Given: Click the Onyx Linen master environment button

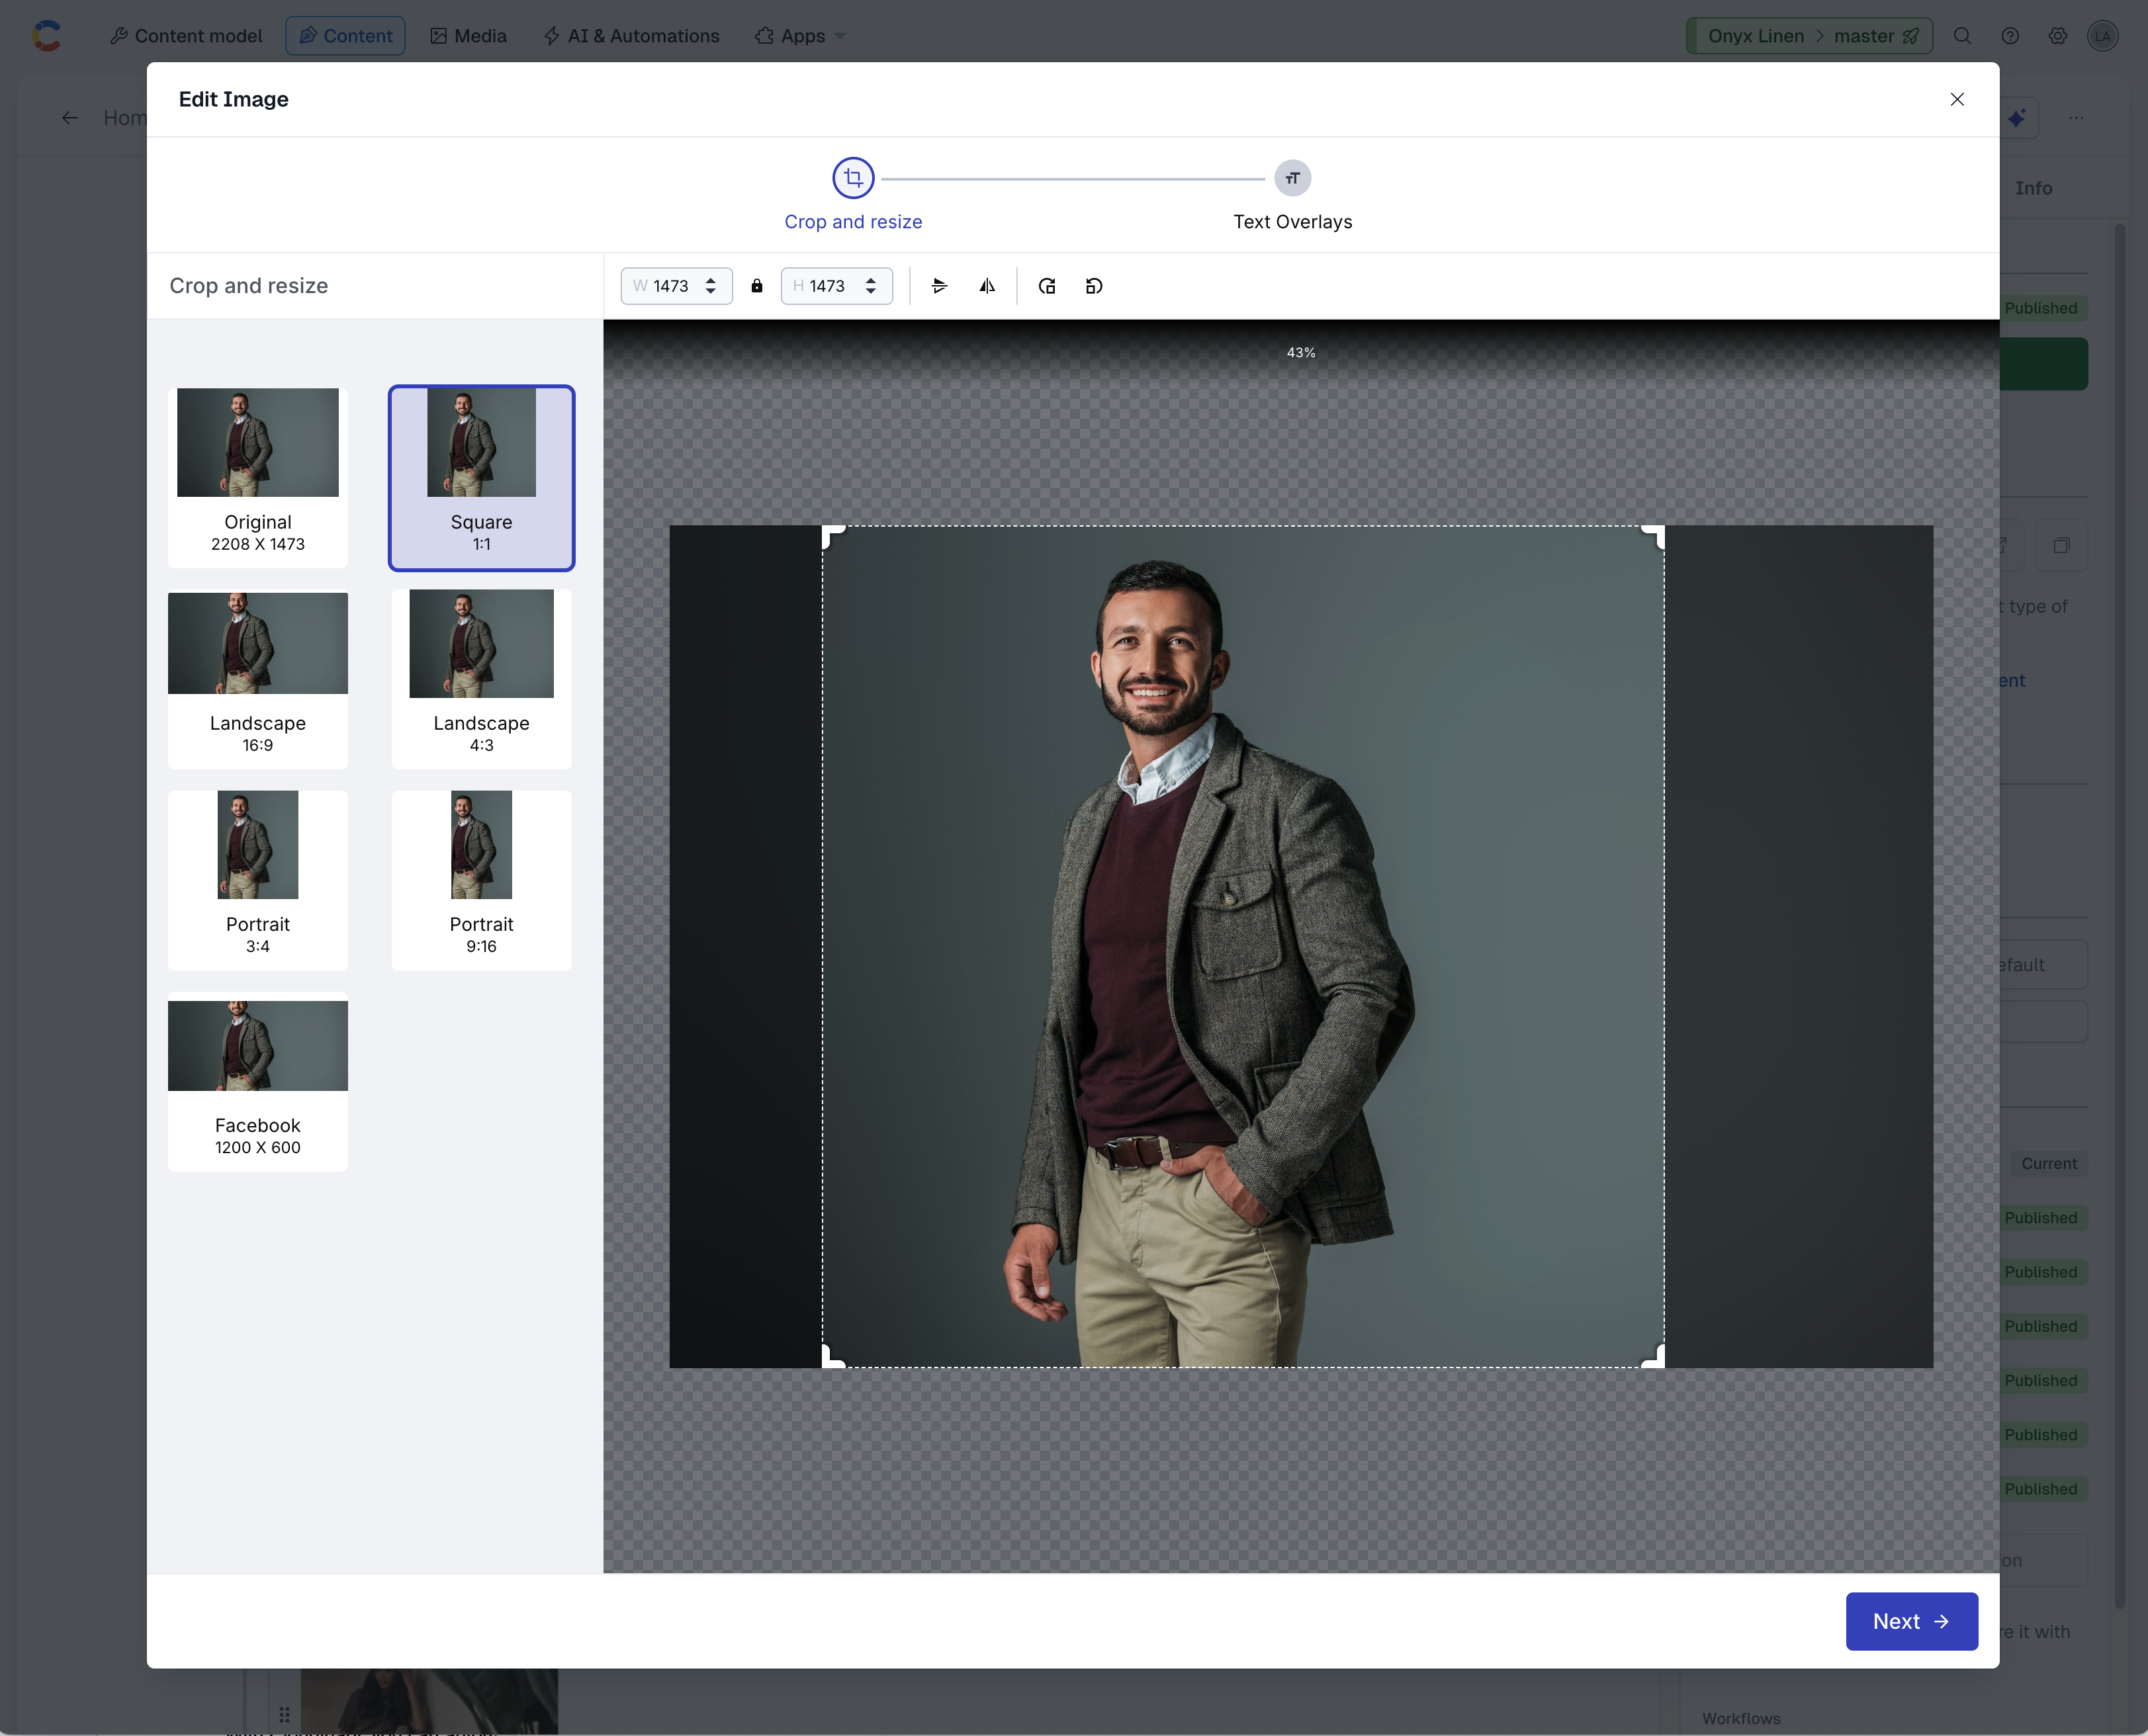Looking at the screenshot, I should click(x=1809, y=36).
